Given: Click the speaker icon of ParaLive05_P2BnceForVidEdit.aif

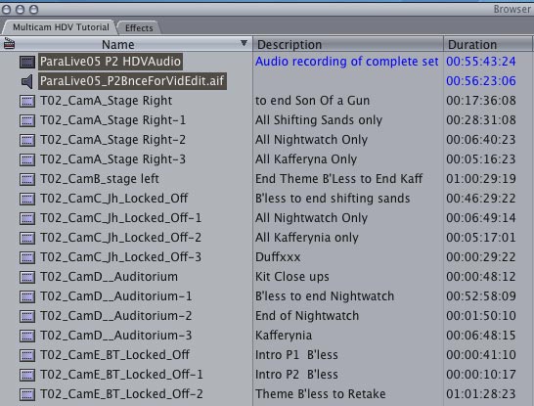Looking at the screenshot, I should coord(27,81).
